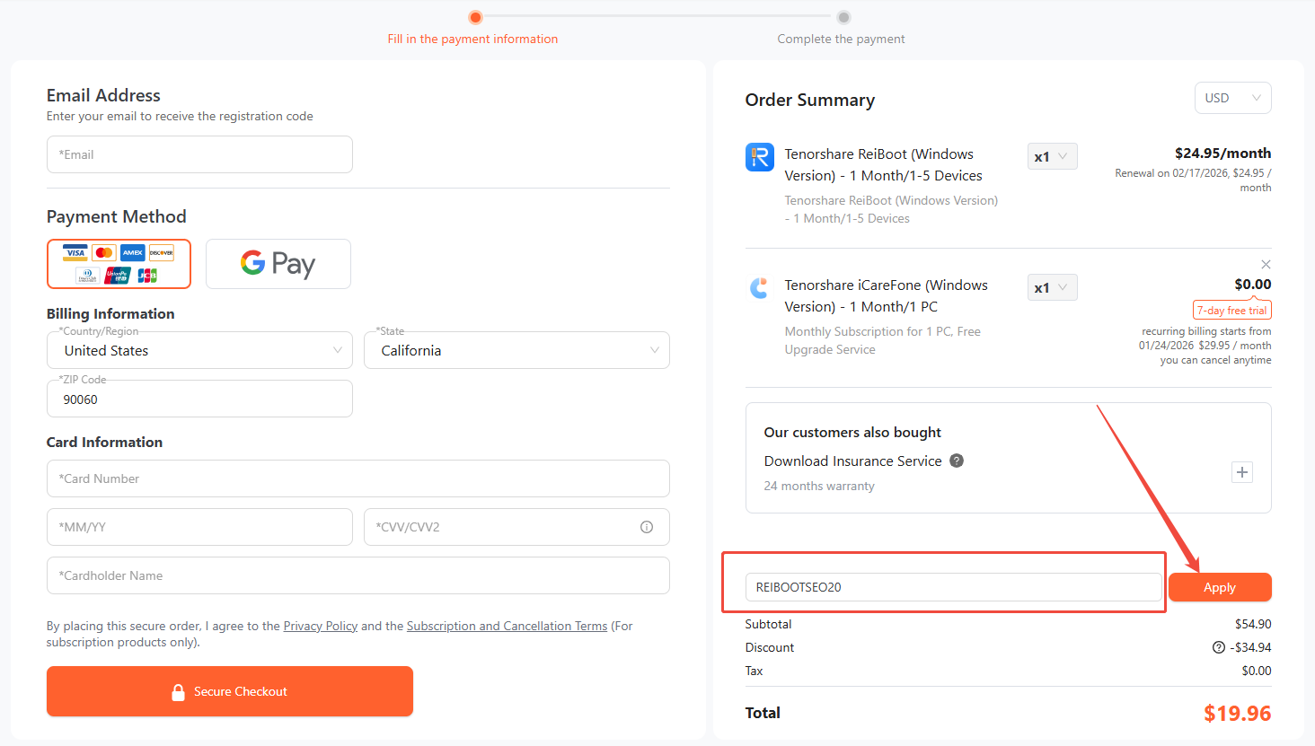Image resolution: width=1315 pixels, height=746 pixels.
Task: Click the CVV info icon
Action: tap(647, 527)
